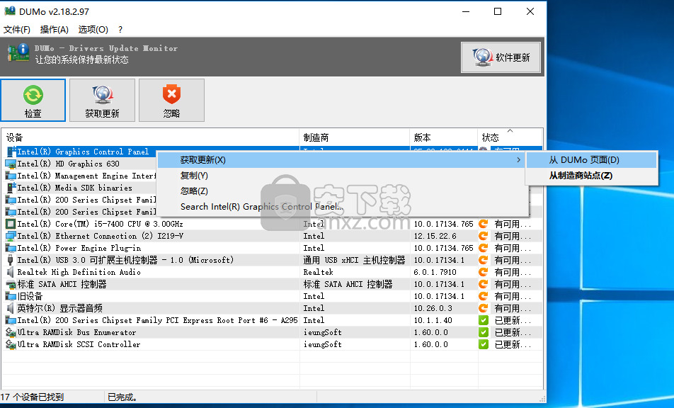The image size is (674, 408).
Task: Sort by the 设备 column header
Action: 150,137
